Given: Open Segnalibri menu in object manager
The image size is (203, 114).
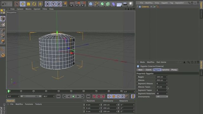Looking at the screenshot, I should tap(180, 3).
